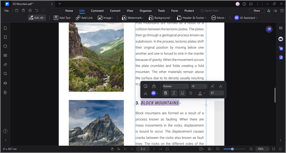Toggle Italic formatting
The image size is (286, 153).
(174, 93)
